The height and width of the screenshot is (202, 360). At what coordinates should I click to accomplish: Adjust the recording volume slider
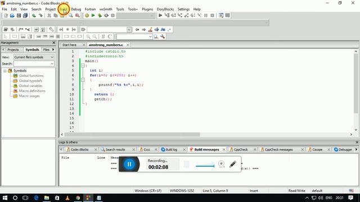click(205, 166)
